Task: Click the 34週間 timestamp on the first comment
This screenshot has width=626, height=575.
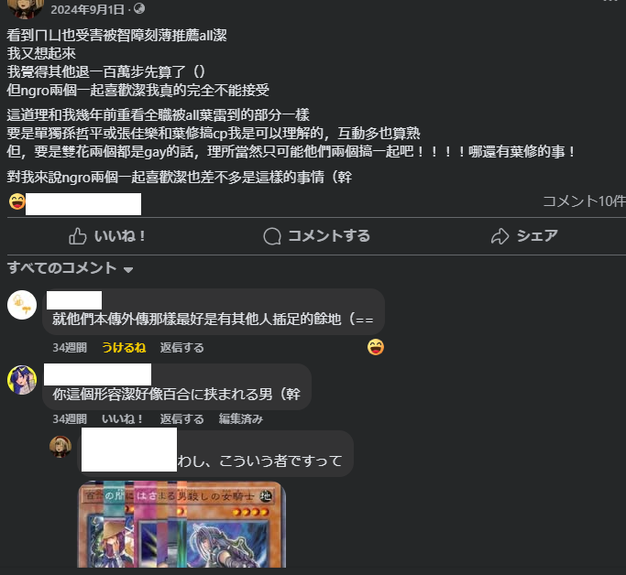Action: click(x=70, y=348)
